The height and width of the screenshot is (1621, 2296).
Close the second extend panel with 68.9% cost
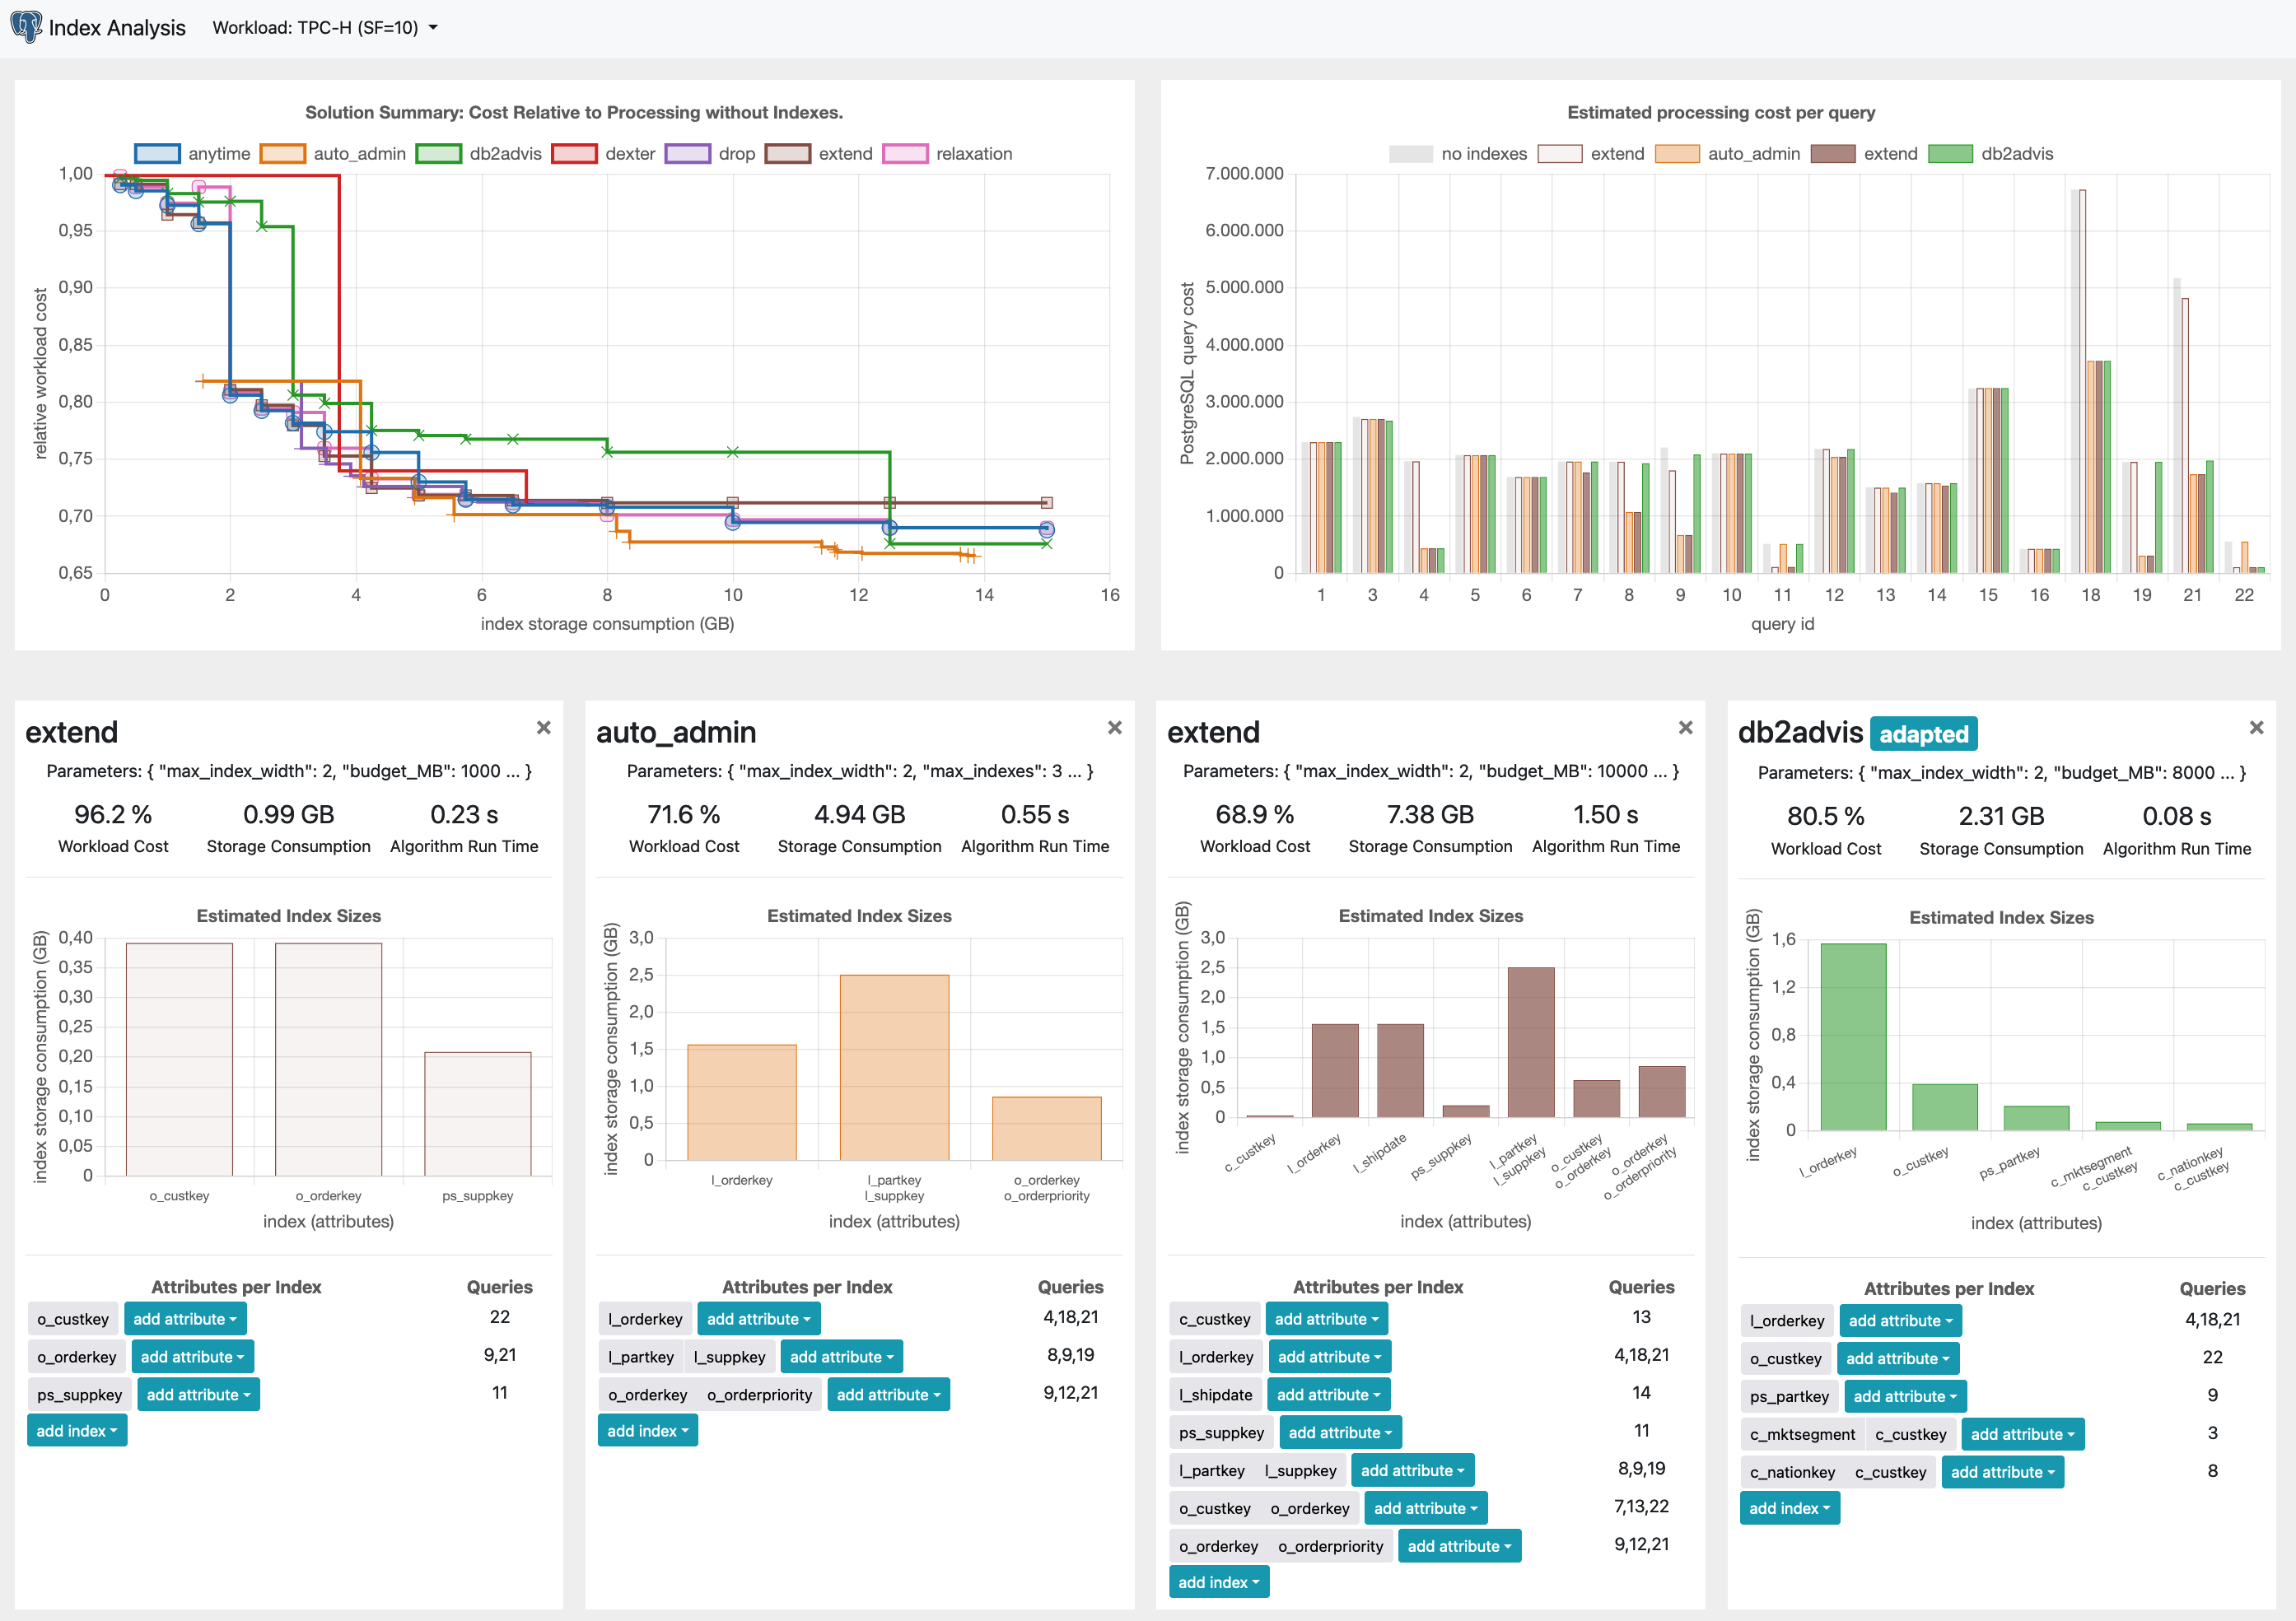click(1685, 728)
